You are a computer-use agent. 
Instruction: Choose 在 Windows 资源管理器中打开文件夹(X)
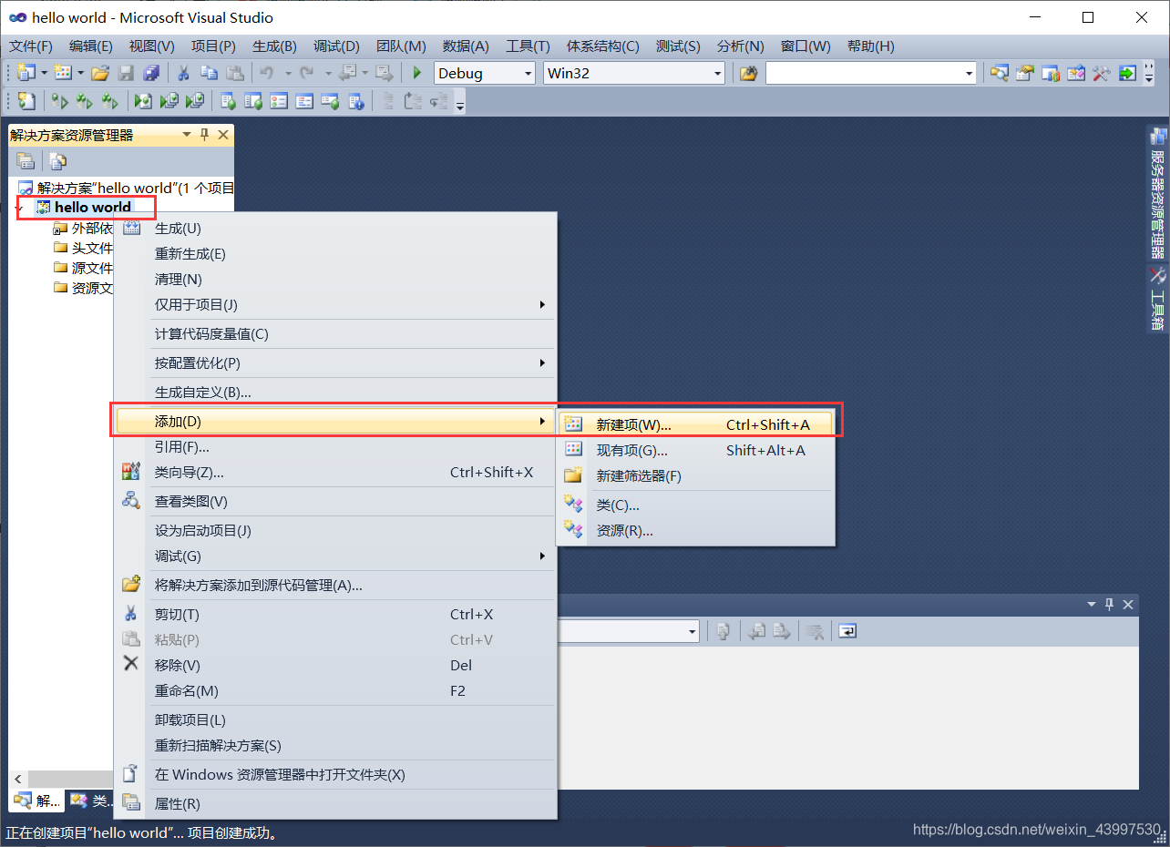(335, 775)
